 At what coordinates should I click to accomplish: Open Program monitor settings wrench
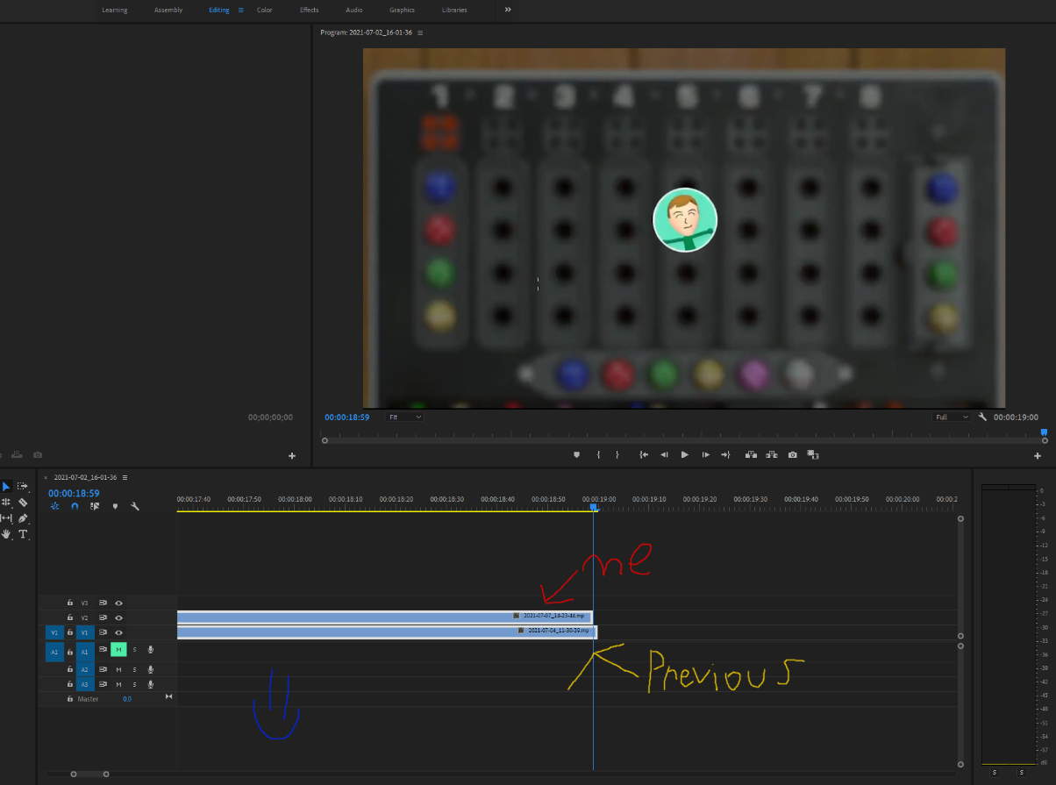pos(982,417)
